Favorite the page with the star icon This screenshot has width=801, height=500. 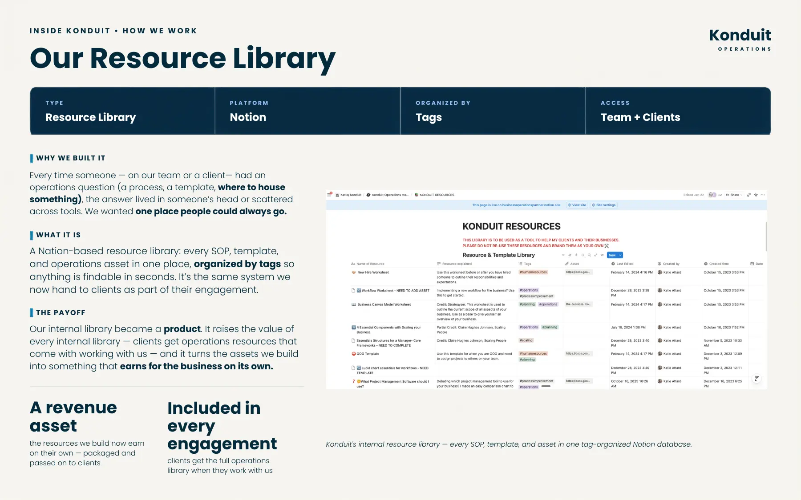756,195
